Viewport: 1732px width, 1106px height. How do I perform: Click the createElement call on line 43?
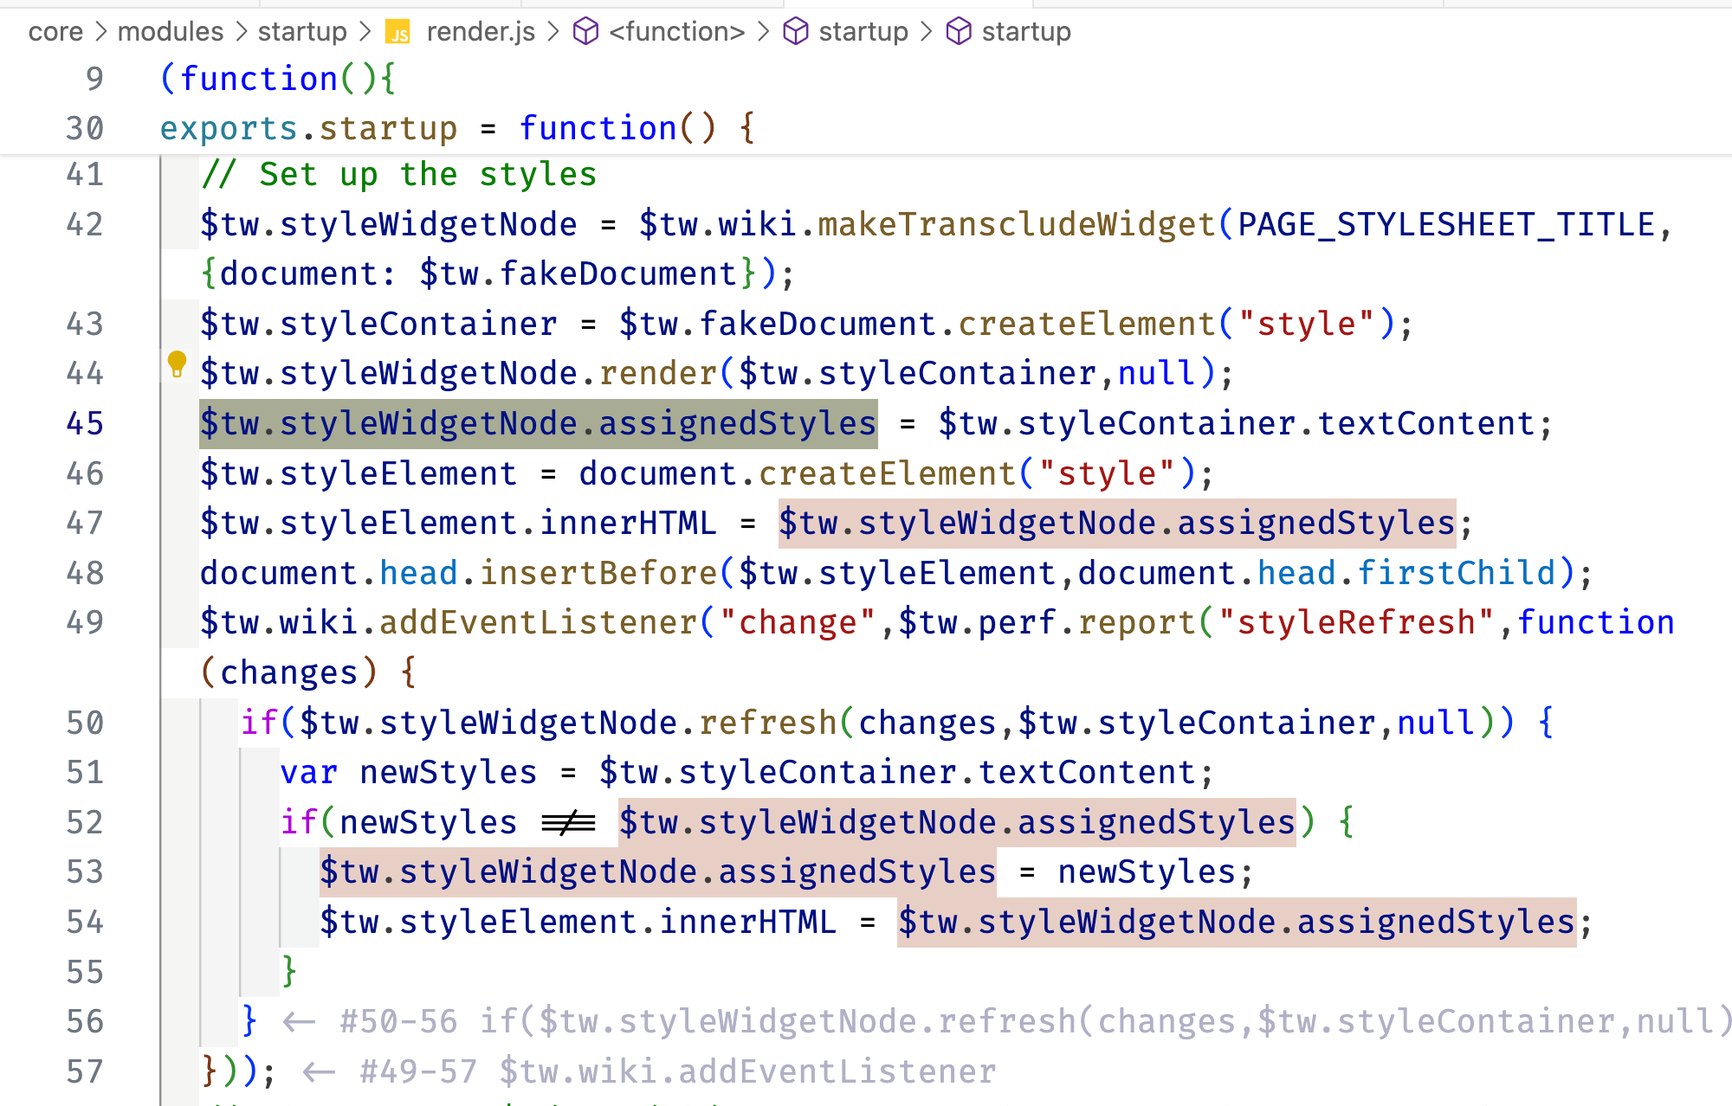coord(1087,325)
